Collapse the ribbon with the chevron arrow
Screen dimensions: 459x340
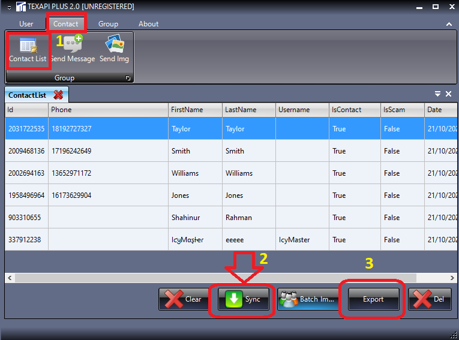click(x=449, y=24)
